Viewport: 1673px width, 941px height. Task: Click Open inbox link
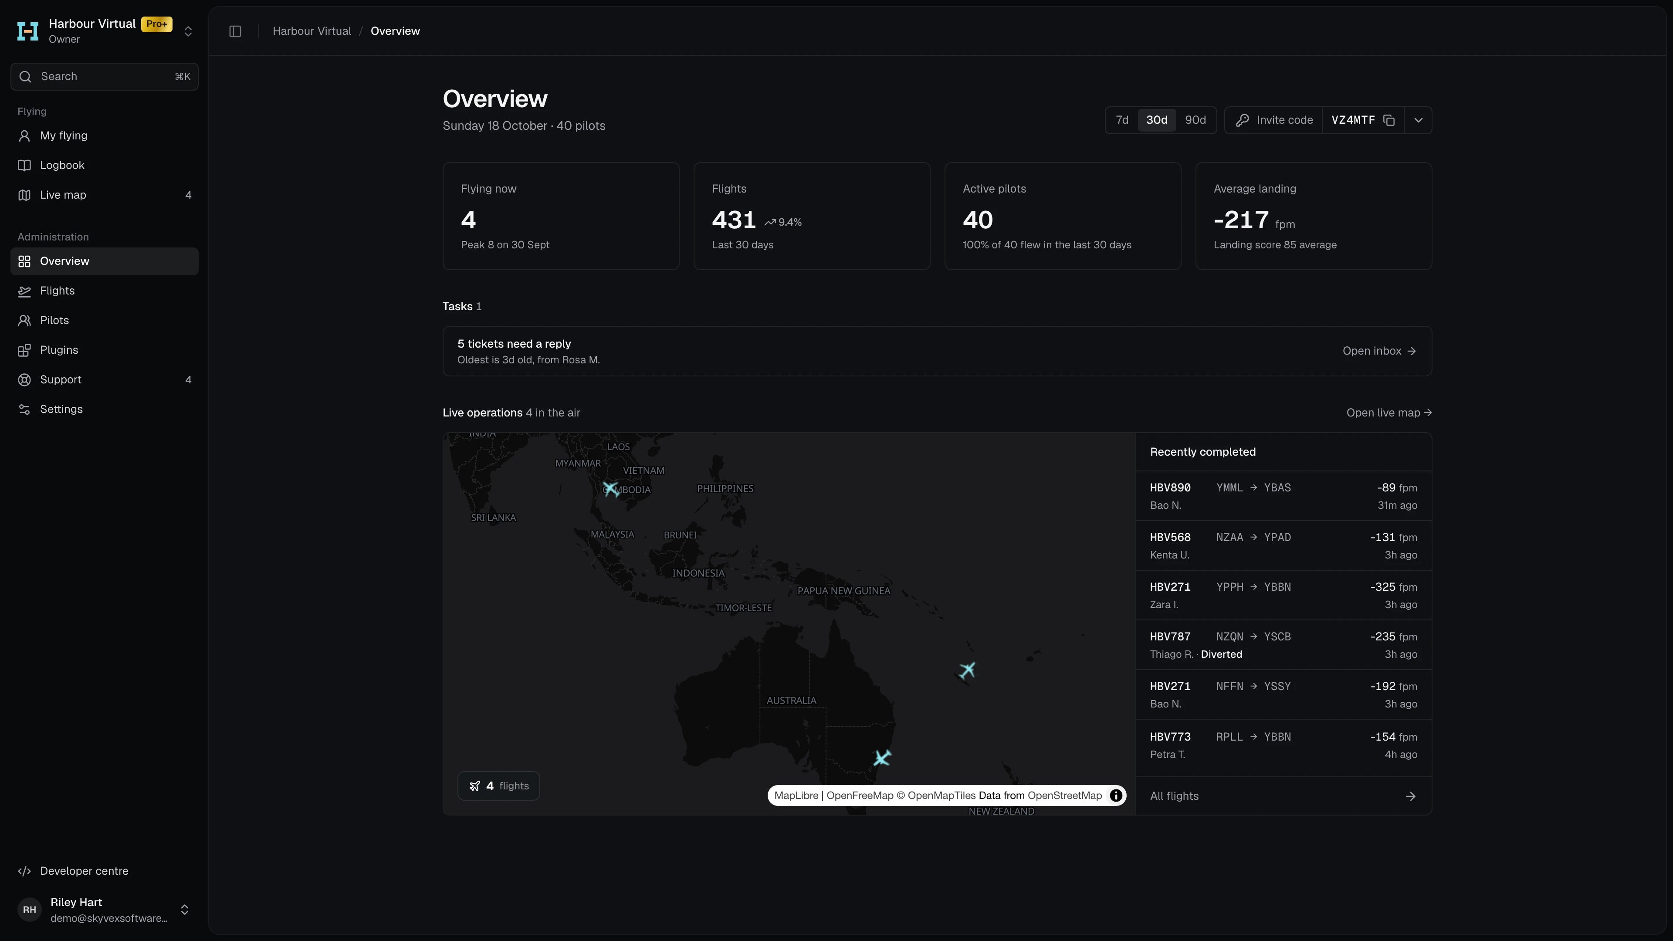(x=1379, y=351)
